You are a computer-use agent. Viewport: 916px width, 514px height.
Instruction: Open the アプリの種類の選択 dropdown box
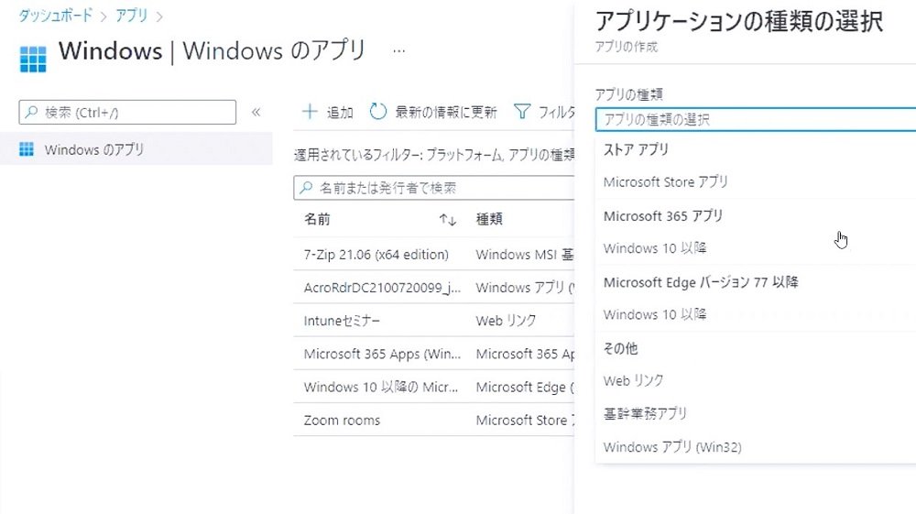pyautogui.click(x=756, y=120)
